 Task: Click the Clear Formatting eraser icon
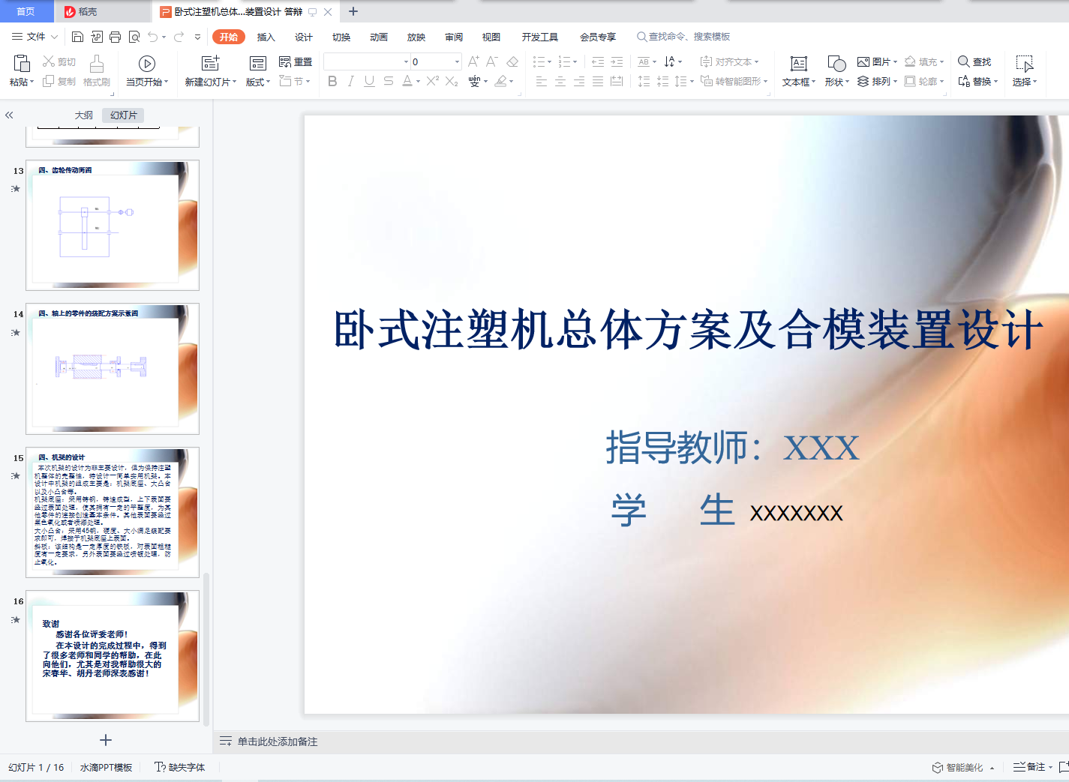(x=512, y=61)
